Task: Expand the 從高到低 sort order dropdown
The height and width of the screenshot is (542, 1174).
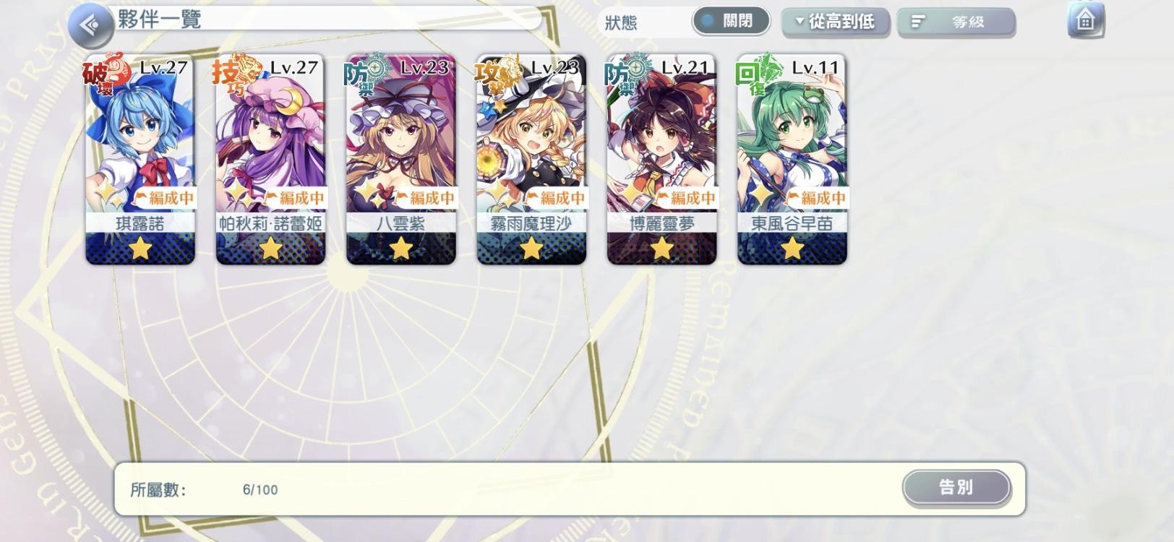Action: click(836, 22)
